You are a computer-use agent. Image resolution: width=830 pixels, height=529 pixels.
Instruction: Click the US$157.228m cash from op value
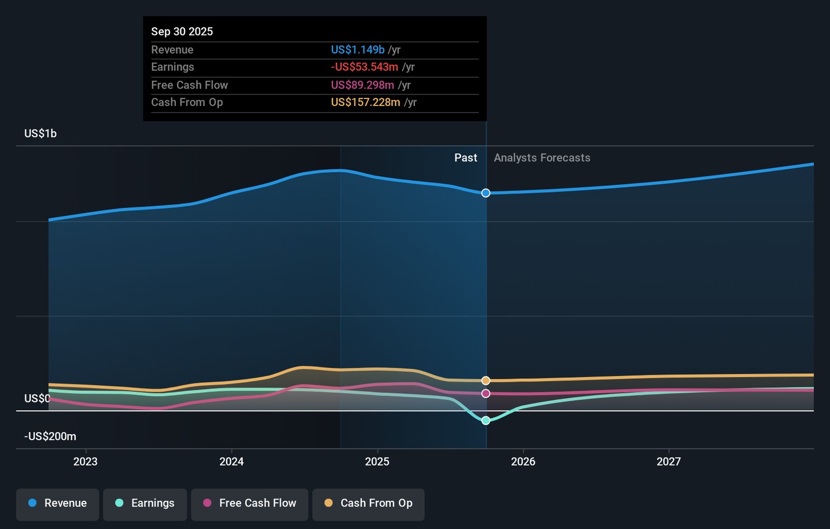(365, 102)
